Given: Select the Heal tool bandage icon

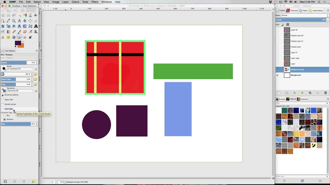Looking at the screenshot, I should pyautogui.click(x=8, y=37).
